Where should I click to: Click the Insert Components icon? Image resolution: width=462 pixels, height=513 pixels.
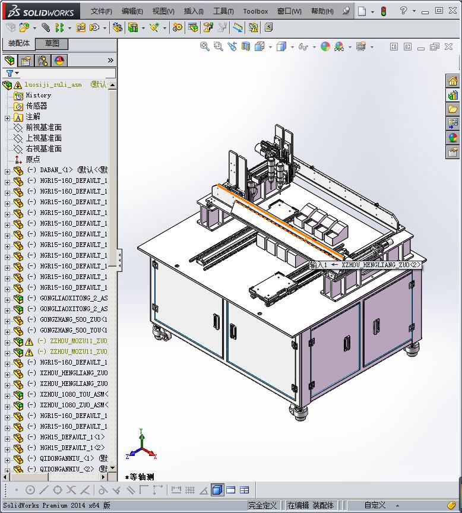(x=24, y=27)
